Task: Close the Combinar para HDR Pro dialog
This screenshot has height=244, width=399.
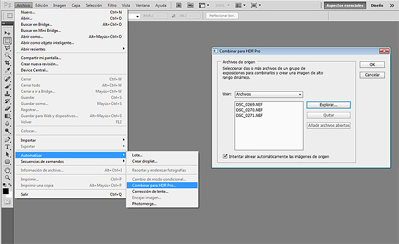Action: coord(384,51)
